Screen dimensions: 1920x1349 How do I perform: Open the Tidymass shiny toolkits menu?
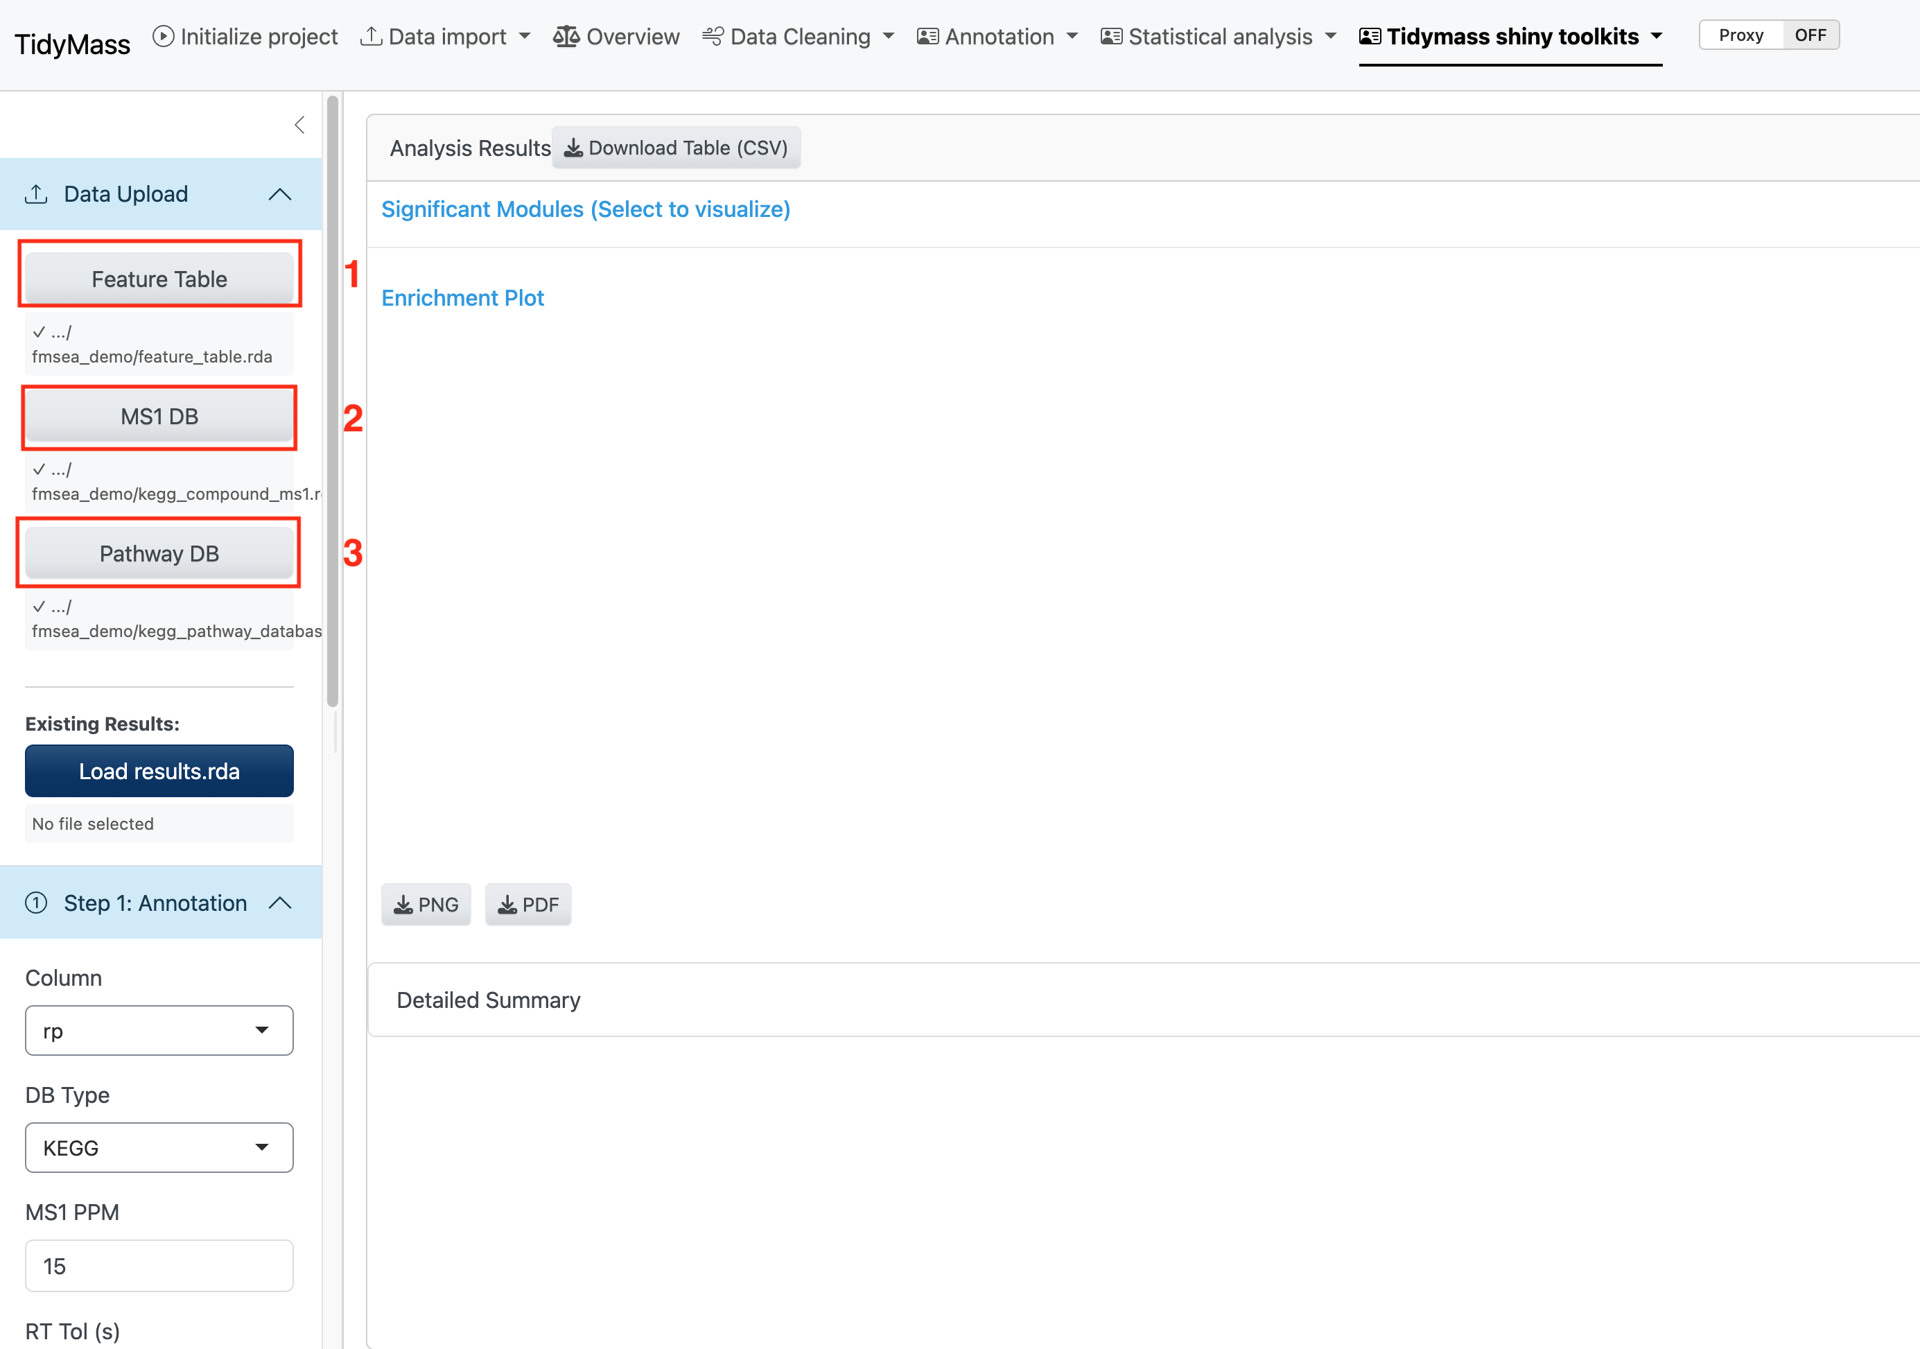click(x=1510, y=36)
